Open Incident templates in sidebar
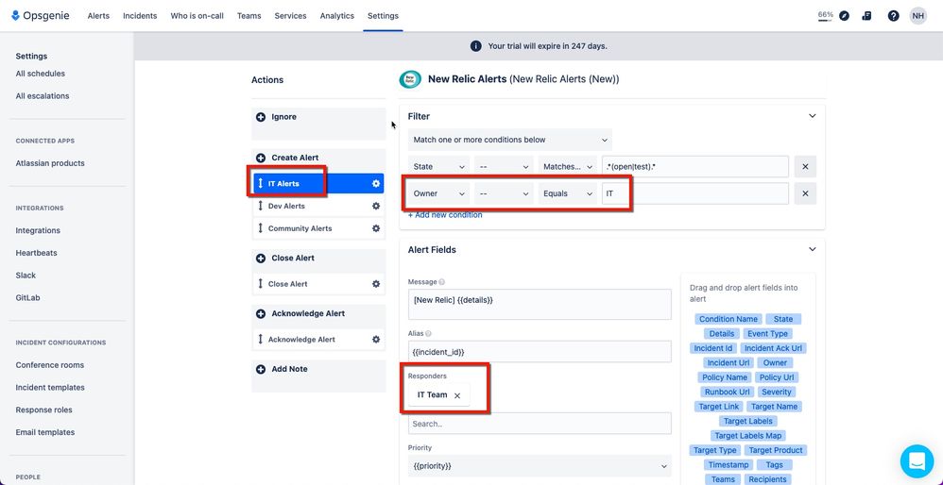The image size is (943, 485). tap(50, 388)
